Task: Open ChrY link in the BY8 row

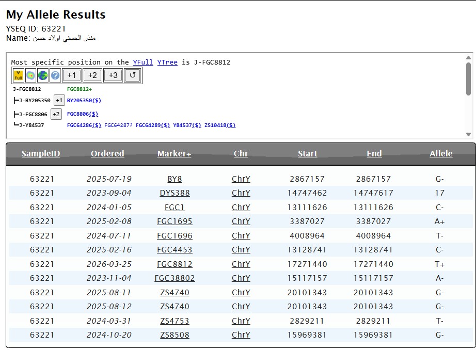Action: click(241, 179)
